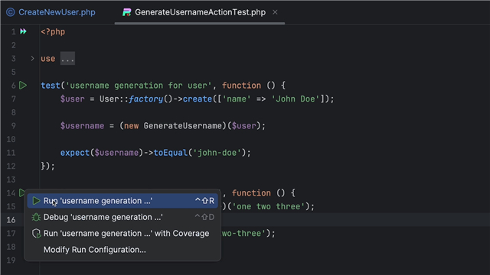Run all tests via double-arrow gutter icon
490x275 pixels.
pyautogui.click(x=24, y=31)
